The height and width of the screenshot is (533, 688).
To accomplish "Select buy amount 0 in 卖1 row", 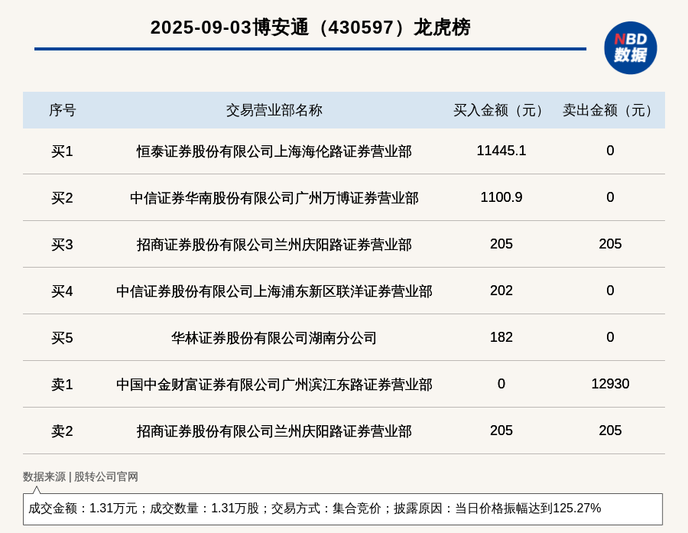I will click(501, 384).
